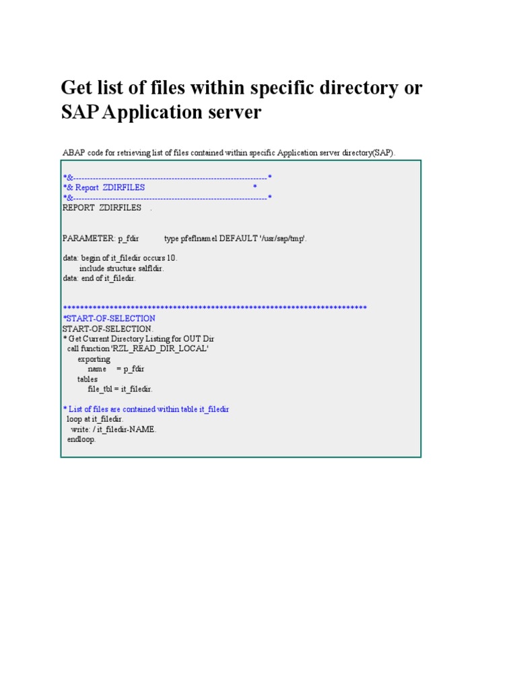Click '* Get Current Directory Listing for OUT Dir'
Viewport: 517px width, 690px height.
[139, 339]
